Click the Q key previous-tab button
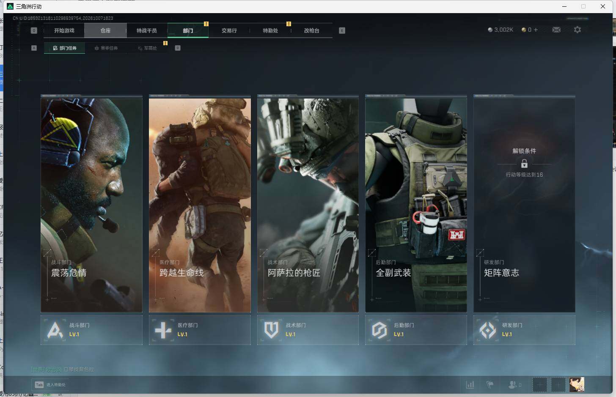The width and height of the screenshot is (616, 397). (34, 30)
